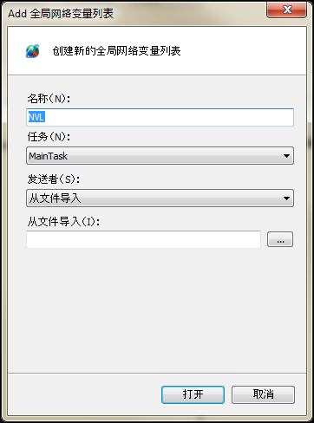Close the Add 全局网络变量列表 dialog
Image resolution: width=314 pixels, height=423 pixels.
pyautogui.click(x=286, y=10)
